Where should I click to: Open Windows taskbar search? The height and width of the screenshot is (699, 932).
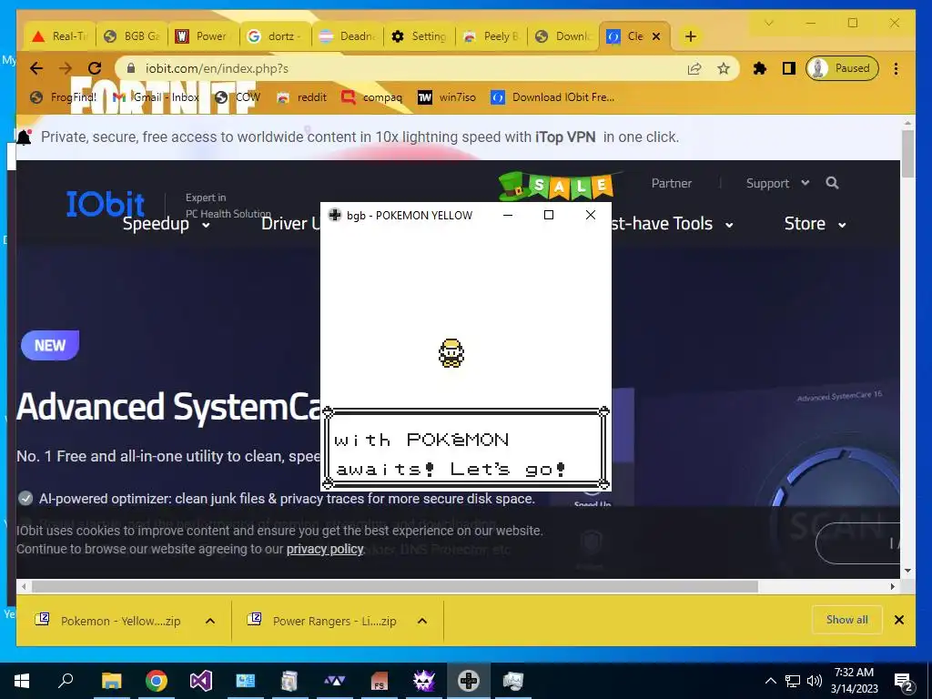pyautogui.click(x=66, y=681)
